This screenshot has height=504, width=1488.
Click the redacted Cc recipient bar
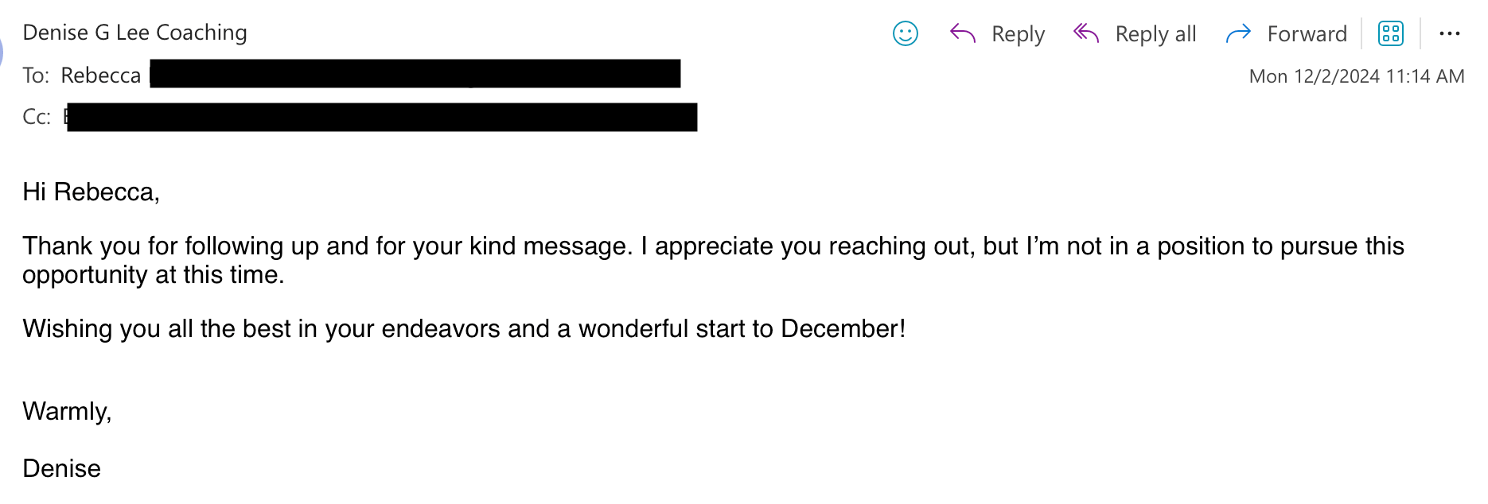(382, 117)
